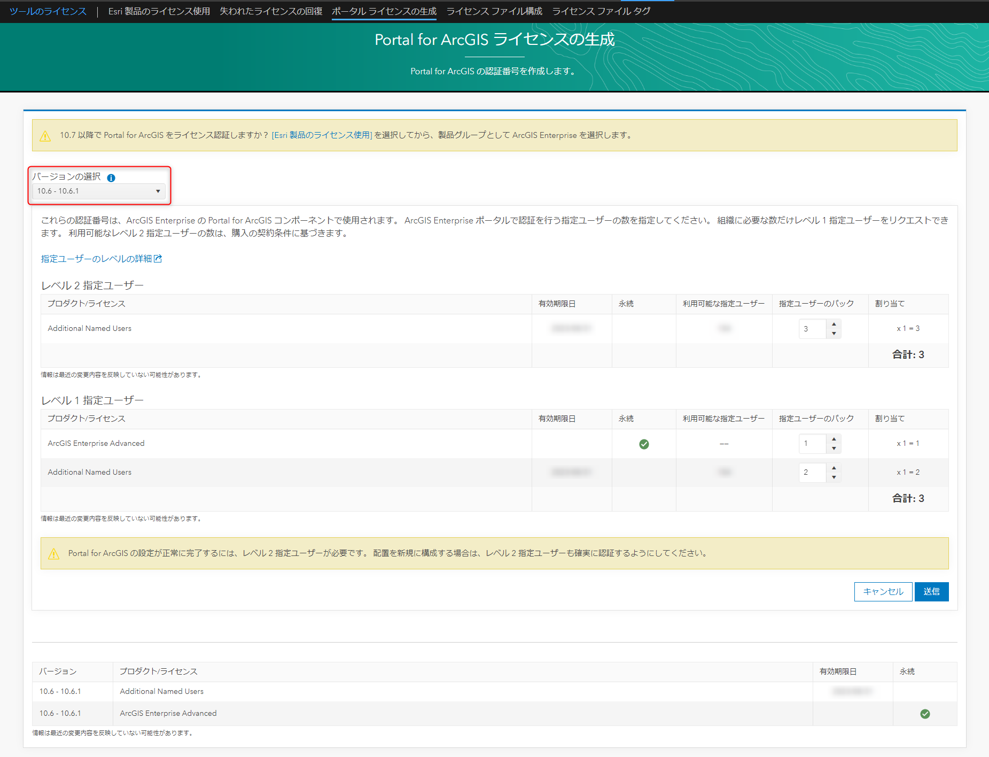Click green 永続 checkmark in ArcGIS Enterprise Advanced row
This screenshot has width=989, height=757.
644,444
